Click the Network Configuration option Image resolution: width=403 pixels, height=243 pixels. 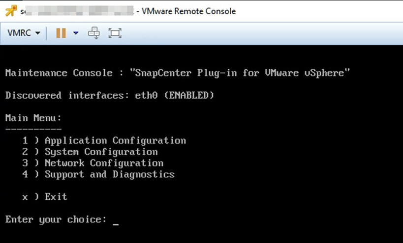tap(104, 163)
